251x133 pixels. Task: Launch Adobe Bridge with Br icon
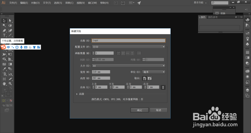[116, 3]
